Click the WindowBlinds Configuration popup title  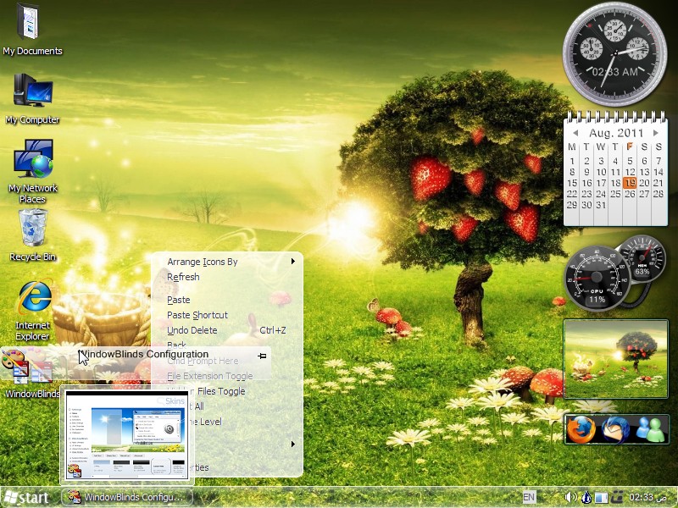point(144,354)
